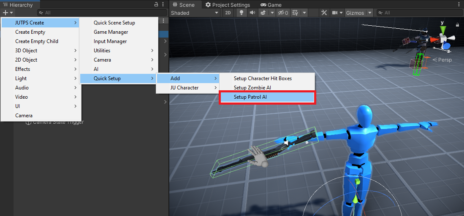Expand the Utilities submenu
Image resolution: width=464 pixels, height=216 pixels.
118,51
